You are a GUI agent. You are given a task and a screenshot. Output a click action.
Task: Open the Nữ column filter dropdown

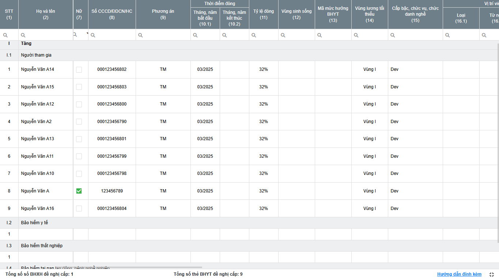(x=87, y=34)
